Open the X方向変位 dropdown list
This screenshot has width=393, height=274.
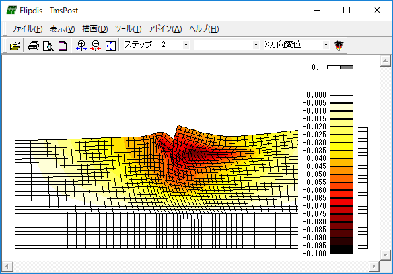(x=326, y=45)
